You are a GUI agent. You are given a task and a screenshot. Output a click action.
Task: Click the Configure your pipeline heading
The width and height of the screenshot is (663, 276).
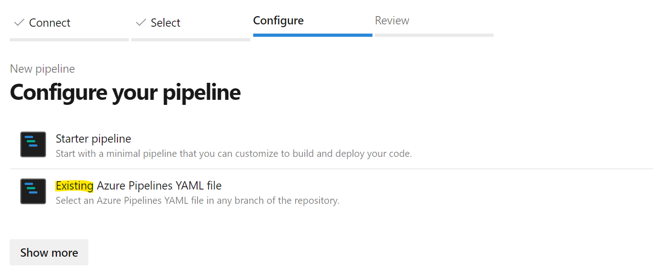(x=125, y=92)
